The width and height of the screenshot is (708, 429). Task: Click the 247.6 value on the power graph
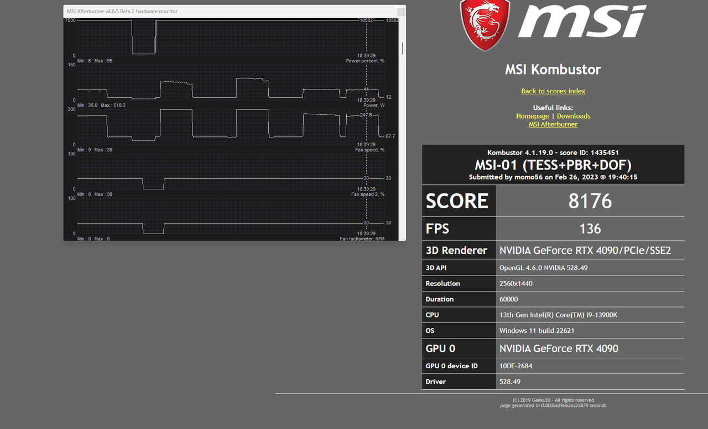[366, 115]
